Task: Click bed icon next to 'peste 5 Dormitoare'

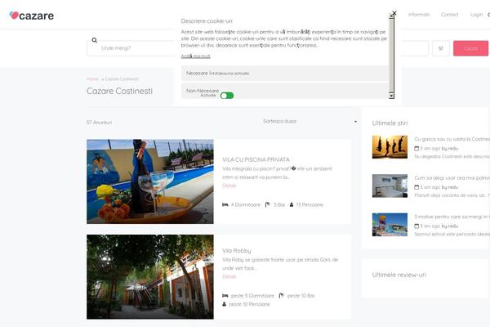Action: (225, 296)
